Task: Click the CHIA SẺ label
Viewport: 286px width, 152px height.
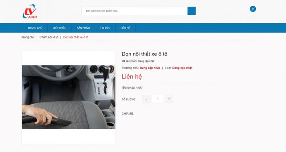Action: point(127,114)
